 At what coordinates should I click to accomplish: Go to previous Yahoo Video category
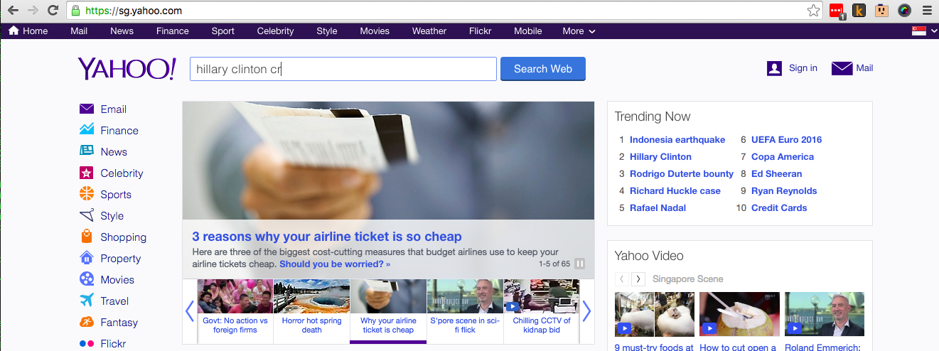tap(622, 279)
